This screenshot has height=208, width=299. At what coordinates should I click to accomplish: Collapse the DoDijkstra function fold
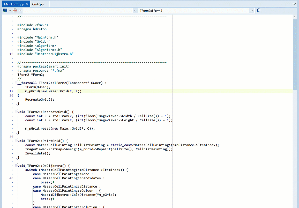(x=16, y=166)
